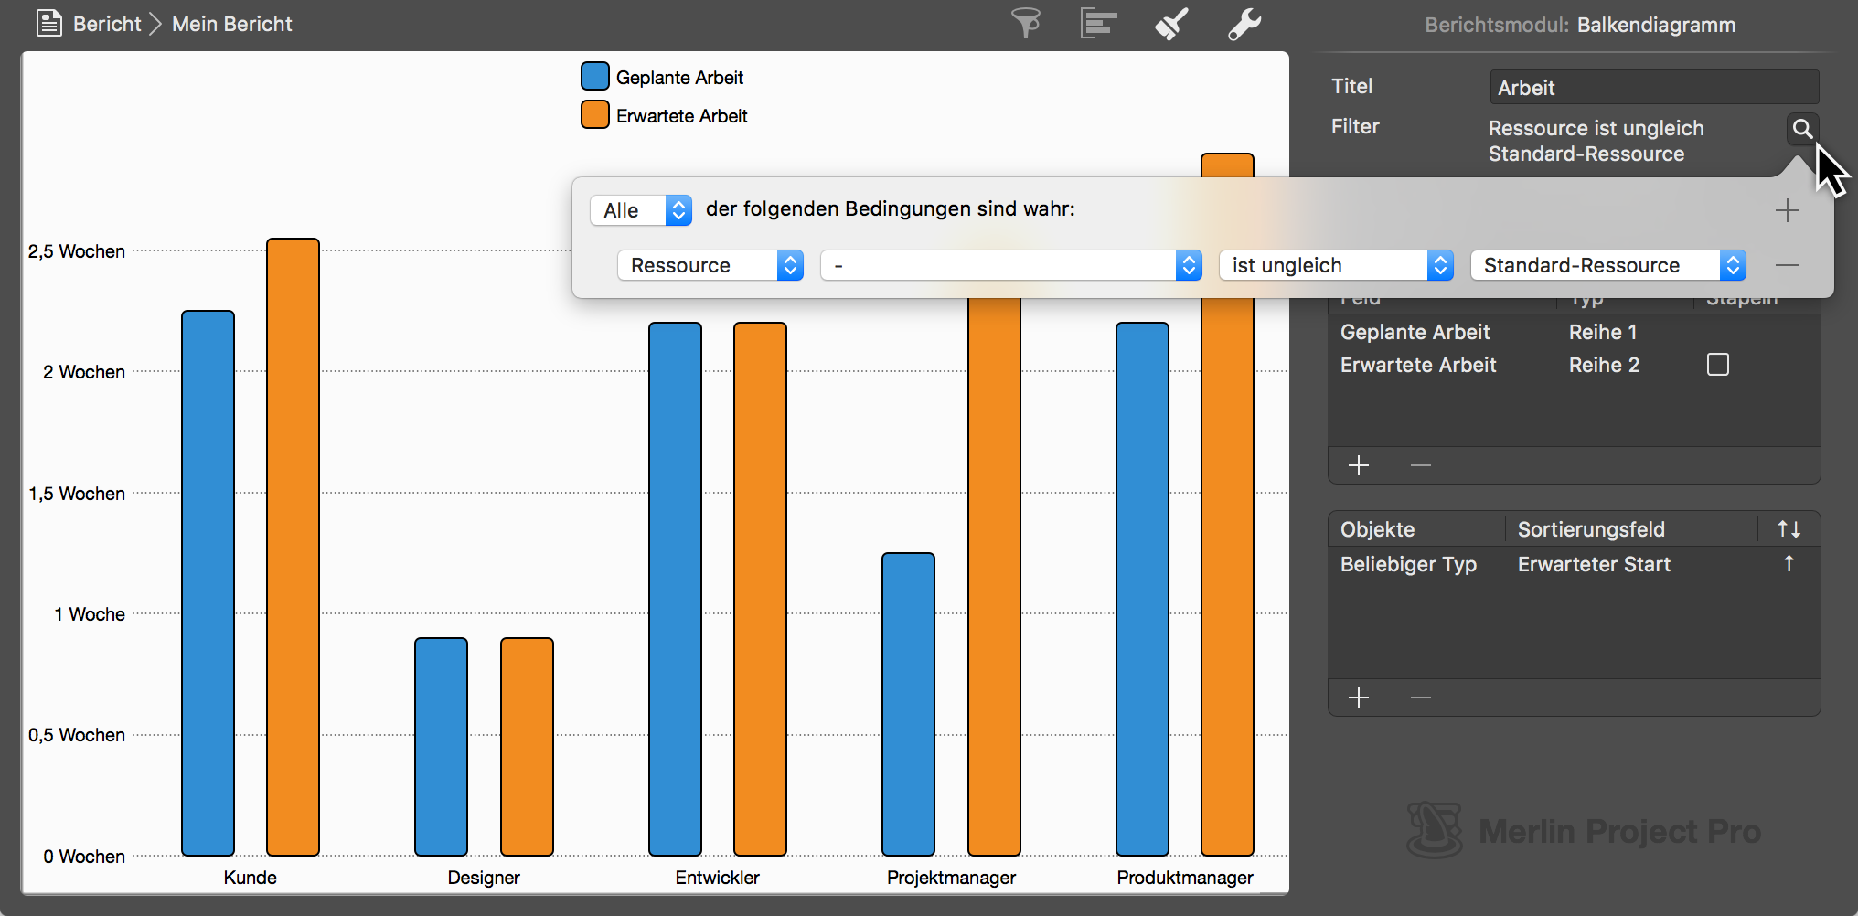Image resolution: width=1858 pixels, height=916 pixels.
Task: Click the sort direction arrows column header
Action: point(1789,529)
